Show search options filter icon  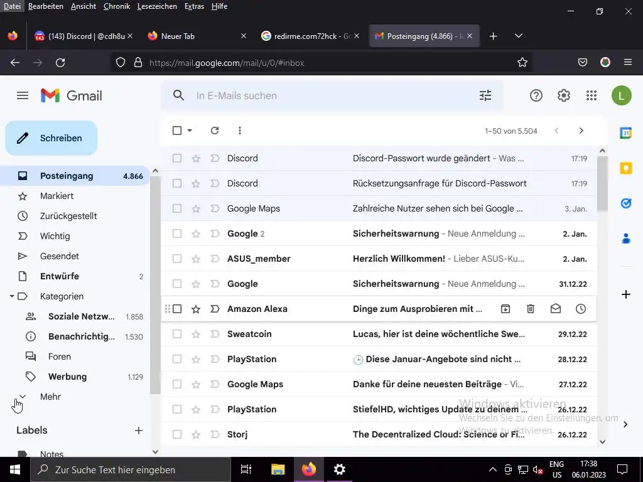[485, 95]
